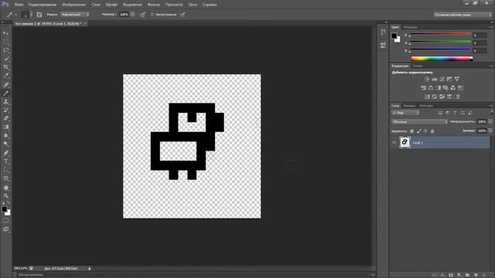495x278 pixels.
Task: Select the Eraser tool
Action: (x=5, y=118)
